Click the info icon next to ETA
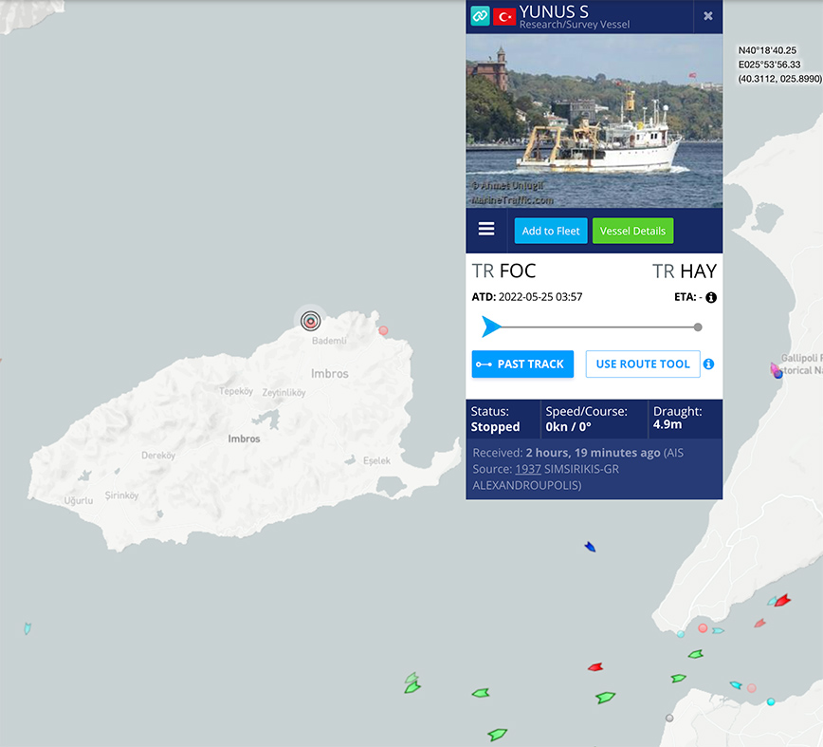The height and width of the screenshot is (747, 823). 711,297
